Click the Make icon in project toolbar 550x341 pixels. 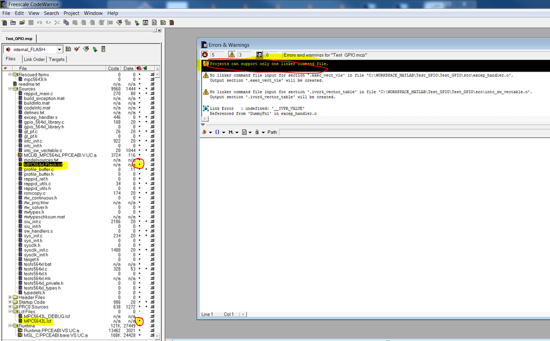tap(86, 49)
